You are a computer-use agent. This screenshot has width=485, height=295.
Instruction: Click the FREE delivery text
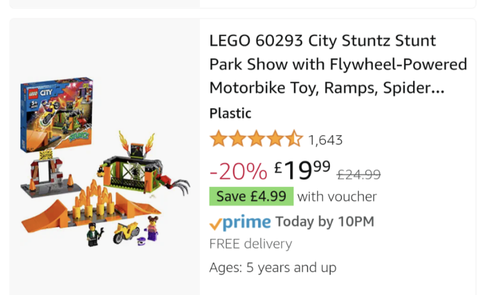tap(250, 244)
